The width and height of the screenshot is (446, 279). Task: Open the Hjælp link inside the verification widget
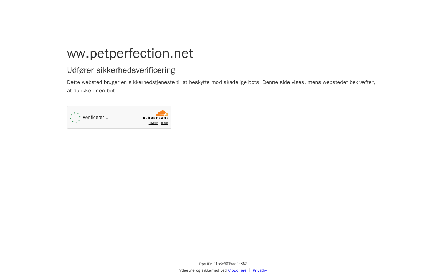pos(164,123)
